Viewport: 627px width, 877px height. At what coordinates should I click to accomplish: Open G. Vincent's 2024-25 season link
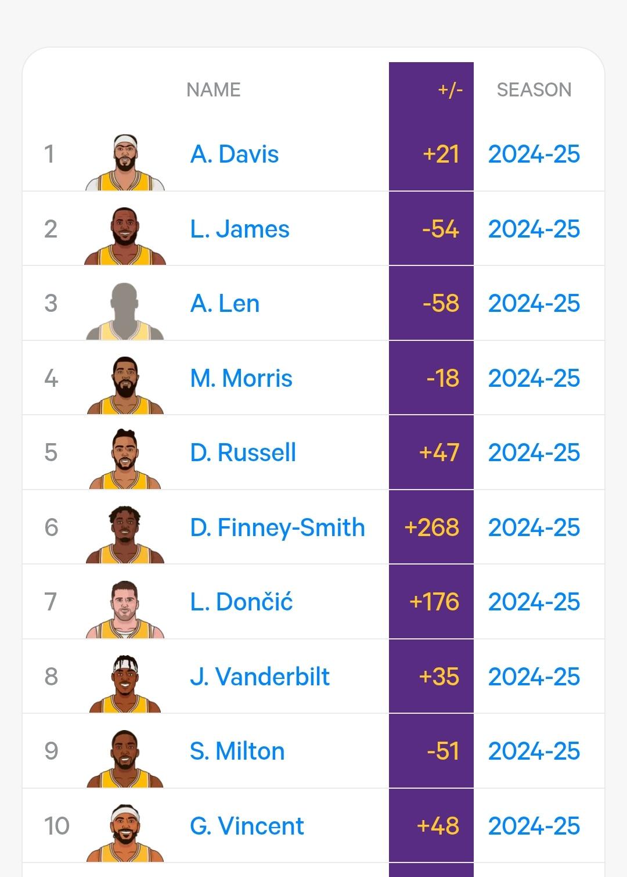coord(534,826)
